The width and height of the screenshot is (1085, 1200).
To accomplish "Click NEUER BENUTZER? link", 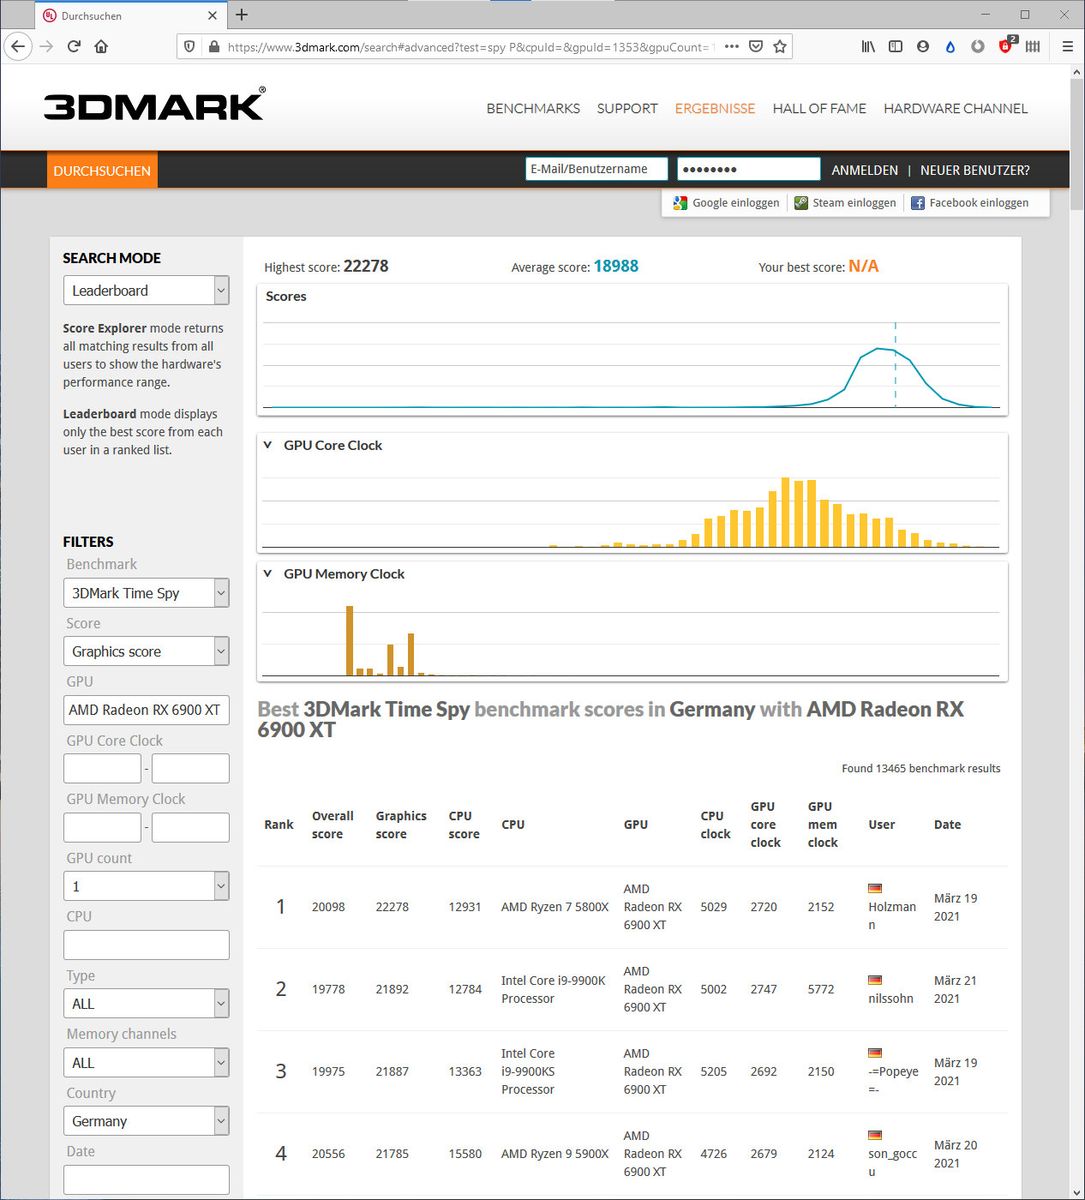I will click(x=975, y=171).
